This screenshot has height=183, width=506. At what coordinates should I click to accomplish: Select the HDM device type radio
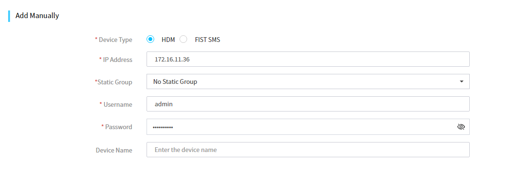[150, 39]
